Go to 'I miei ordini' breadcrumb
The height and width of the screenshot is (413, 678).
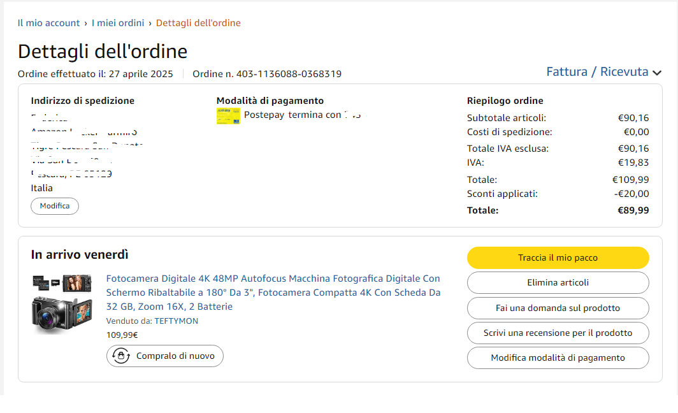118,23
